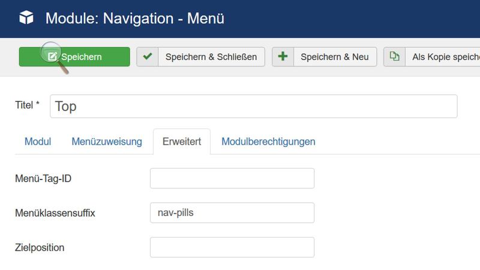Image resolution: width=480 pixels, height=270 pixels.
Task: Click the checkmark icon beside Speichern & Schließen
Action: click(148, 57)
